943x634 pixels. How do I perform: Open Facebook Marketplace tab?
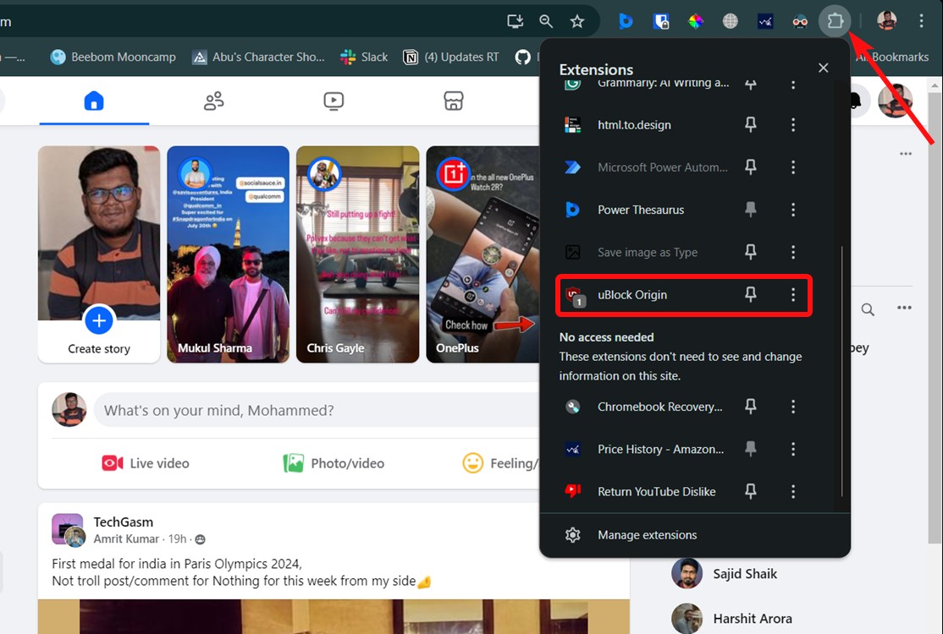coord(454,101)
